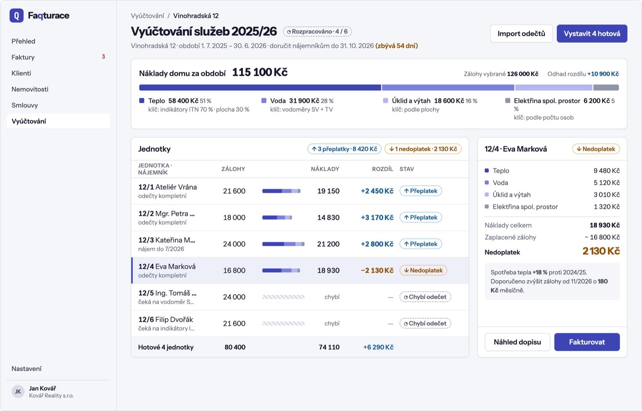Click Chybí odečet badge in Filip Dvořák row

(425, 324)
